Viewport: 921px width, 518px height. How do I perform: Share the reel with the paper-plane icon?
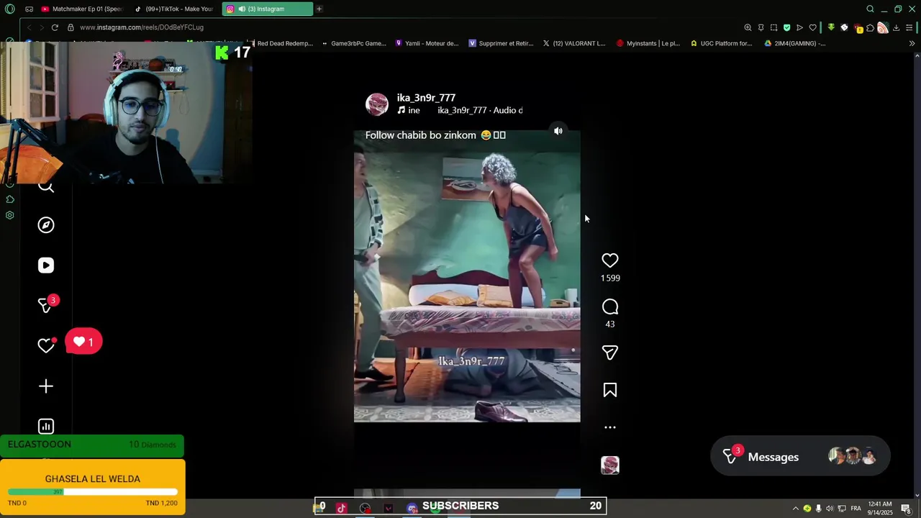click(609, 353)
